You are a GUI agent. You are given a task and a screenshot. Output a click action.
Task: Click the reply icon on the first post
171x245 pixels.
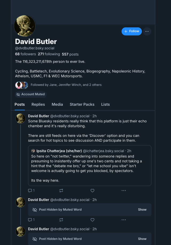30,191
